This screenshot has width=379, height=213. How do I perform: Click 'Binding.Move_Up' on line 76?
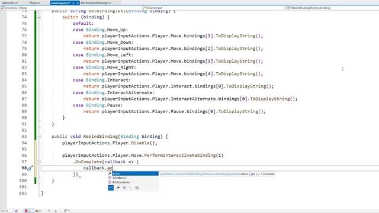[x=107, y=30]
